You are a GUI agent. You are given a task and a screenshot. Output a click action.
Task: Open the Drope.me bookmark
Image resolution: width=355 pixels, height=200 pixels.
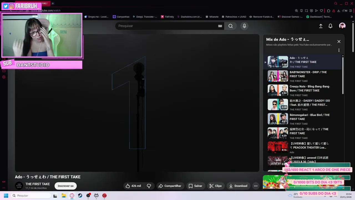[x=96, y=17]
